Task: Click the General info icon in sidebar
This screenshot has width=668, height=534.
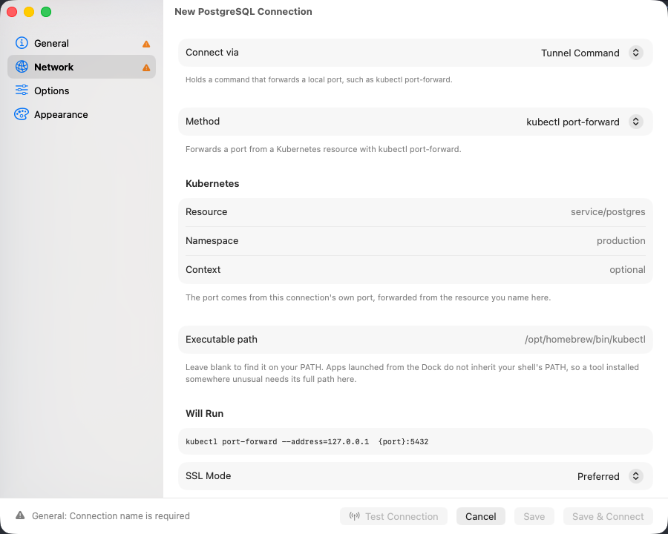Action: [22, 43]
